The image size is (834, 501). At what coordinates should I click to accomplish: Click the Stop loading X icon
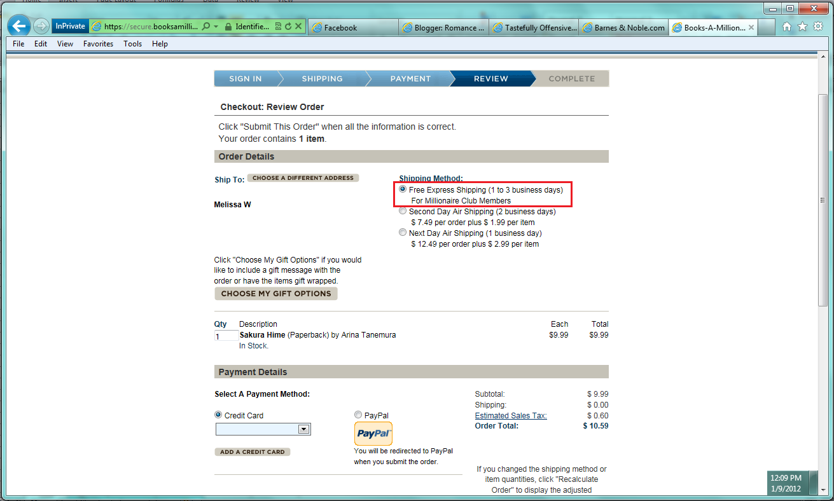coord(298,27)
